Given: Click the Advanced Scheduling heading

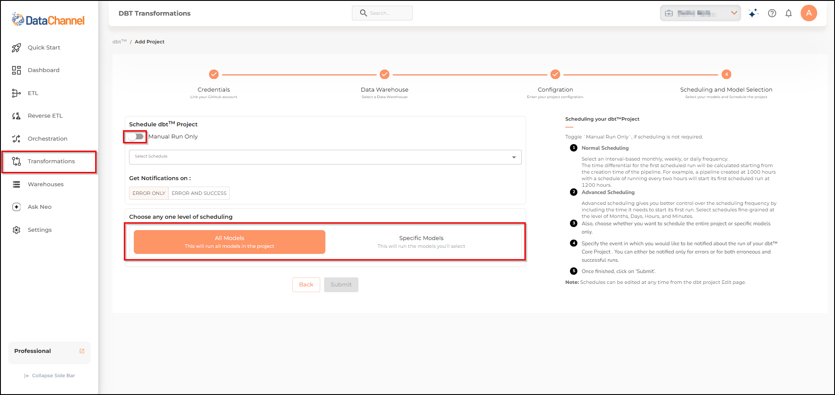Looking at the screenshot, I should coord(608,192).
